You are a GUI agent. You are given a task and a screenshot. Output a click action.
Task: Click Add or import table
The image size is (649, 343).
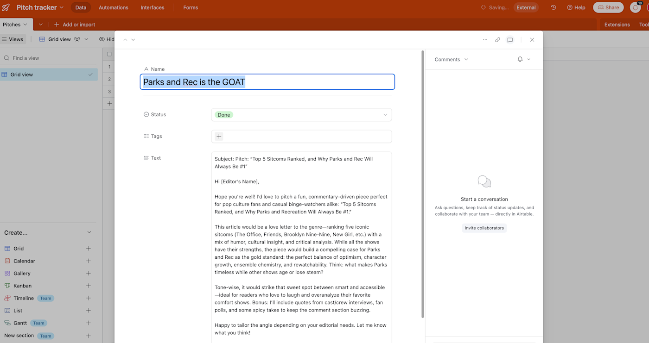(75, 25)
